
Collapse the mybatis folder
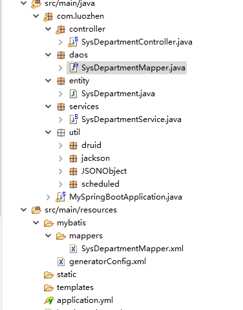coord(36,223)
